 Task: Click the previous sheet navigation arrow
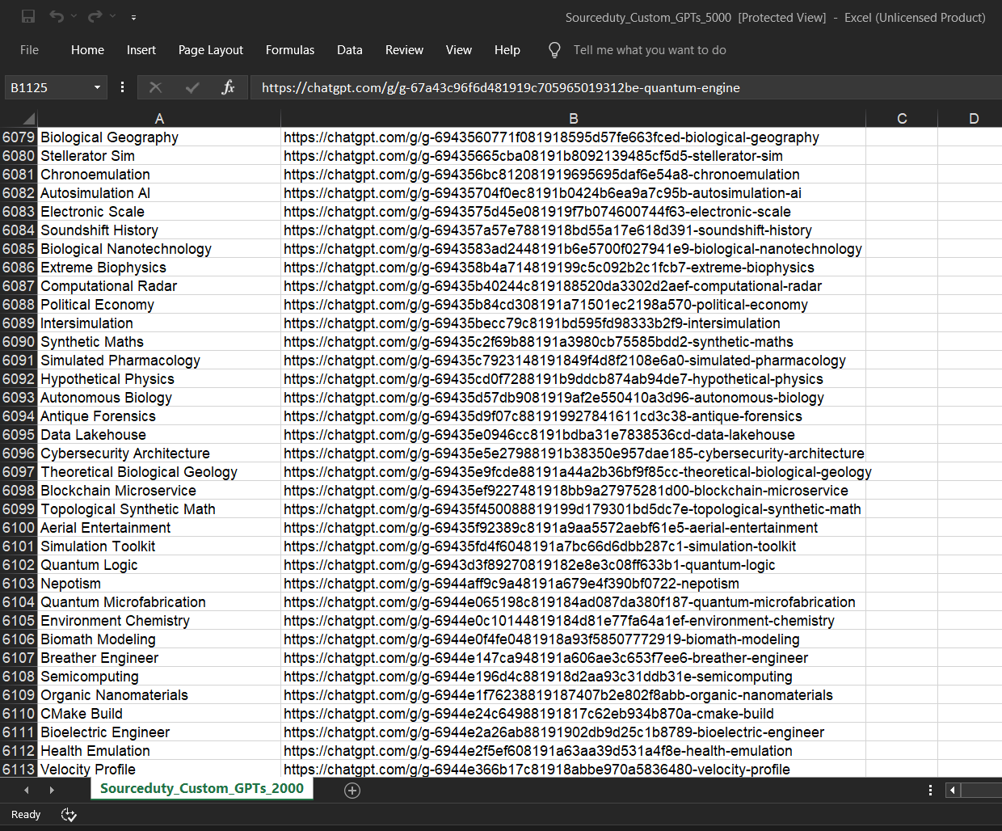[27, 790]
